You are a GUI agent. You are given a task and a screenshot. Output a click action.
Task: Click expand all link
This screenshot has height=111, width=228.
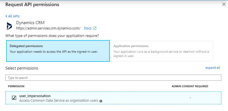213,68
